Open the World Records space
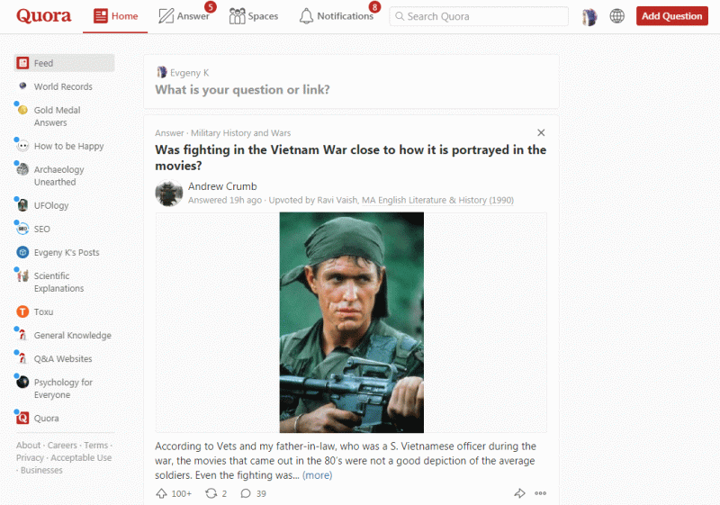720x505 pixels. pos(63,86)
